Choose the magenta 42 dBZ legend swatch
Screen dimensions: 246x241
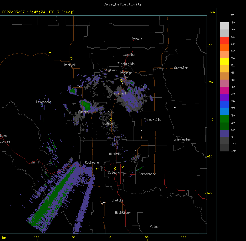(x=224, y=90)
